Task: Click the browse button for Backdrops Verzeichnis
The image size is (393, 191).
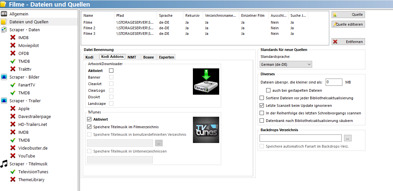Action: click(348, 138)
